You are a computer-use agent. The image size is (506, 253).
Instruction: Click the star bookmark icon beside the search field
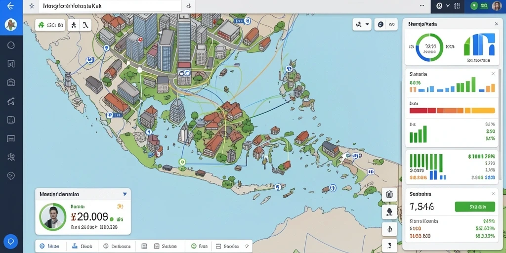click(x=32, y=6)
